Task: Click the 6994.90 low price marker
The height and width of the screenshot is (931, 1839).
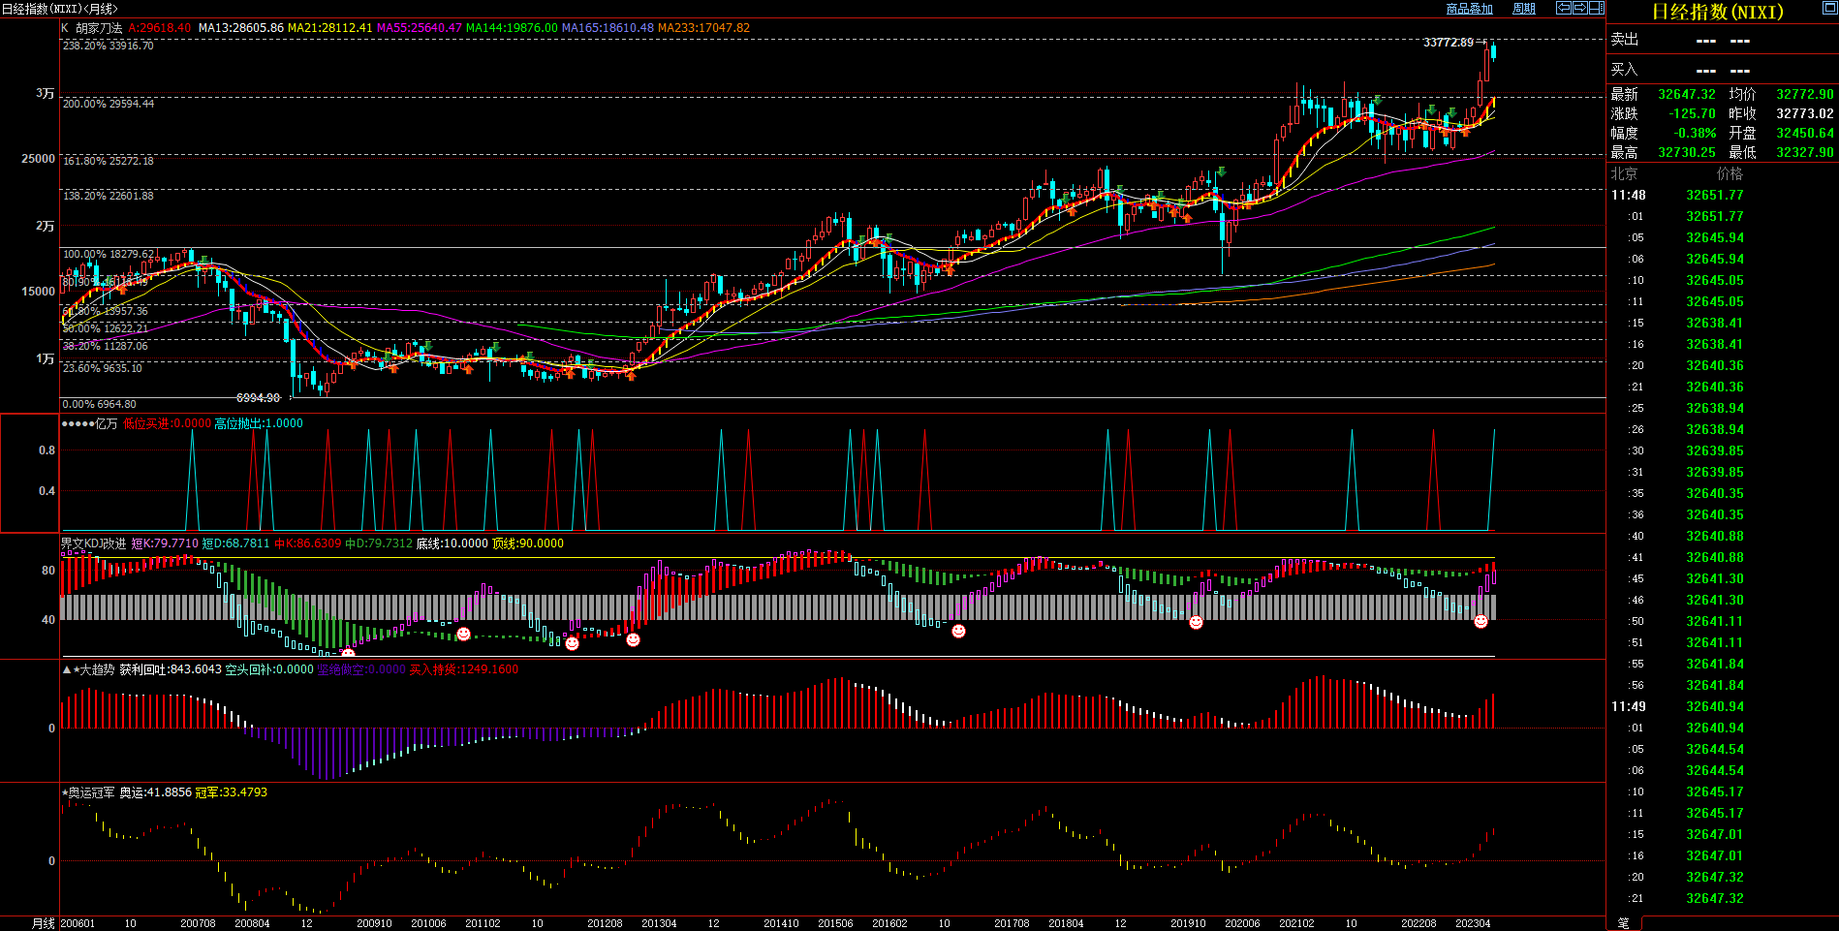Action: [258, 398]
